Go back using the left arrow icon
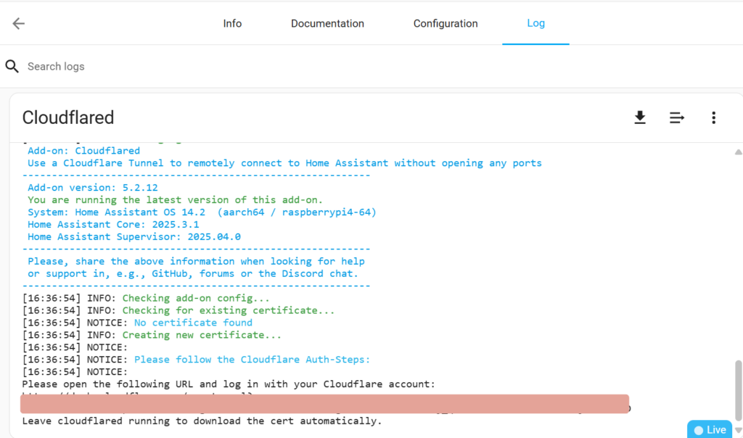Viewport: 743px width, 438px height. (x=18, y=23)
